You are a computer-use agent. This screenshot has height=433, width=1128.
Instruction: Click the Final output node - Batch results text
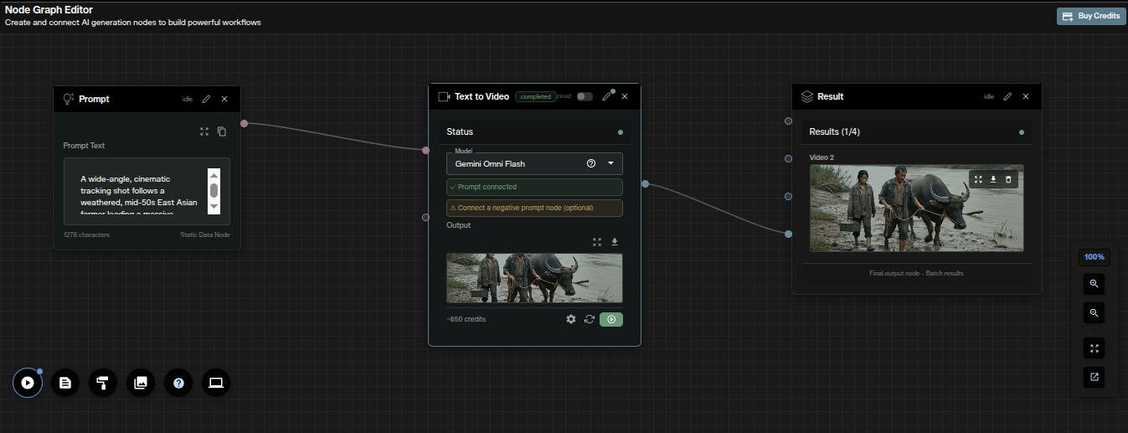[x=917, y=273]
